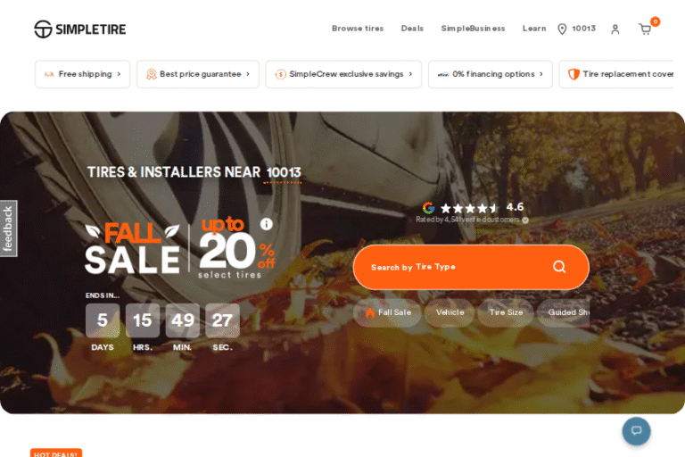Select the Fall Sale search tab
Screen dimensions: 685x457
click(388, 312)
